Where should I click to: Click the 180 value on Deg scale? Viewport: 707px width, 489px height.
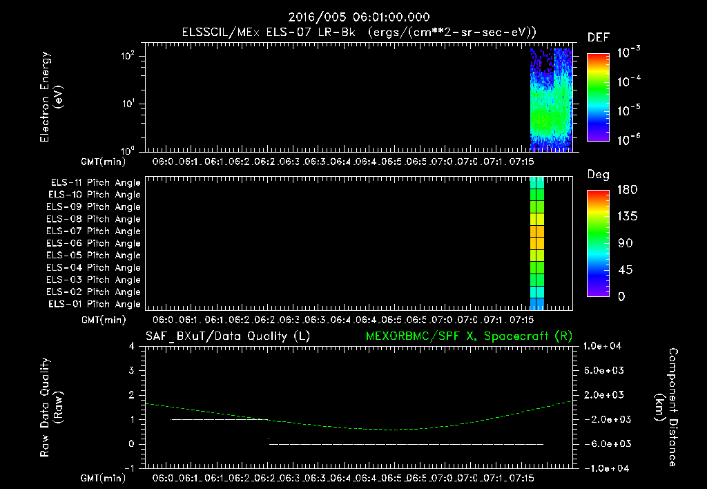[x=627, y=190]
